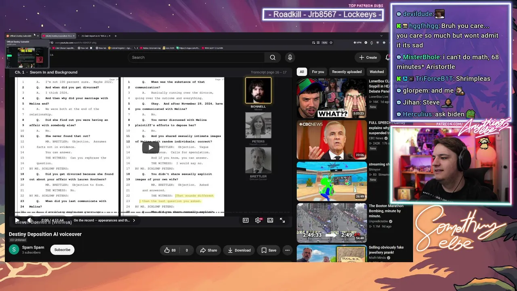Click chat username 'devildude'
The image size is (517, 291).
[418, 14]
